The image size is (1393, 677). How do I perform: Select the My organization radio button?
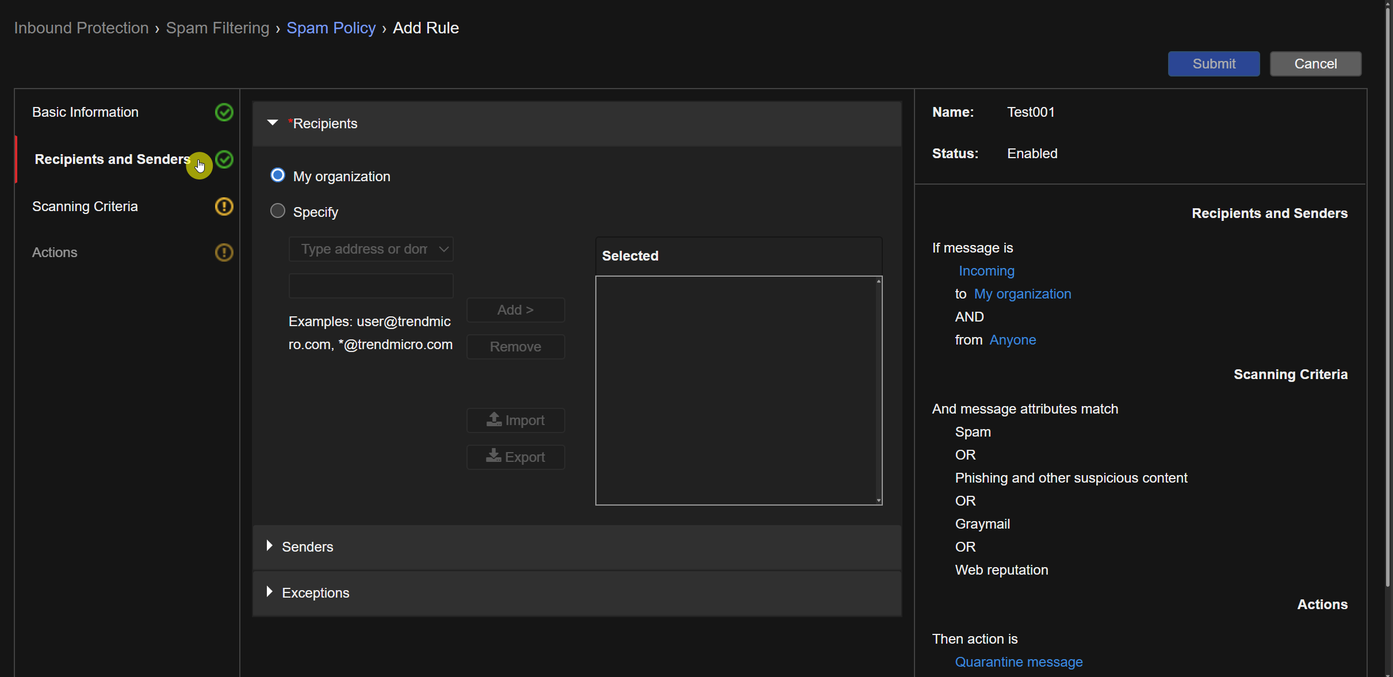[x=278, y=175]
